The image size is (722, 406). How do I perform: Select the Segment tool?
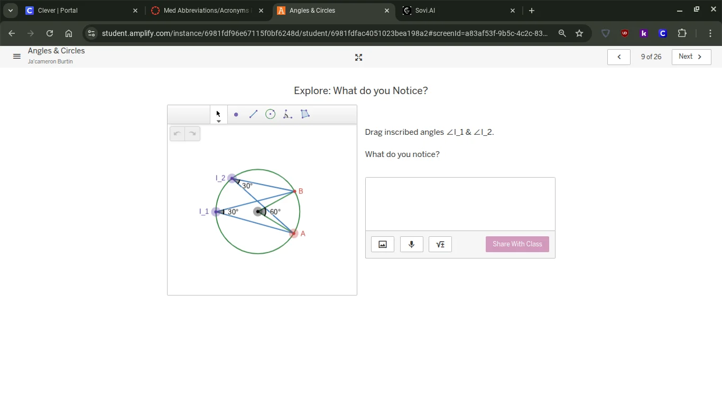253,114
